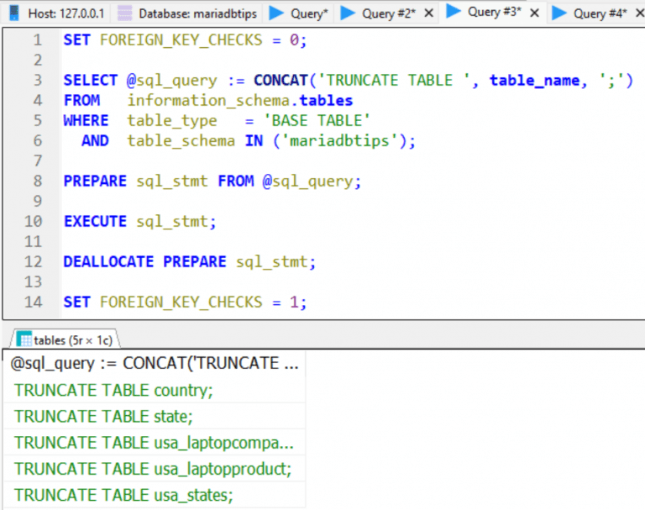Select the 'TRUNCATE TABLE state;' result row
The width and height of the screenshot is (645, 510).
tap(155, 416)
